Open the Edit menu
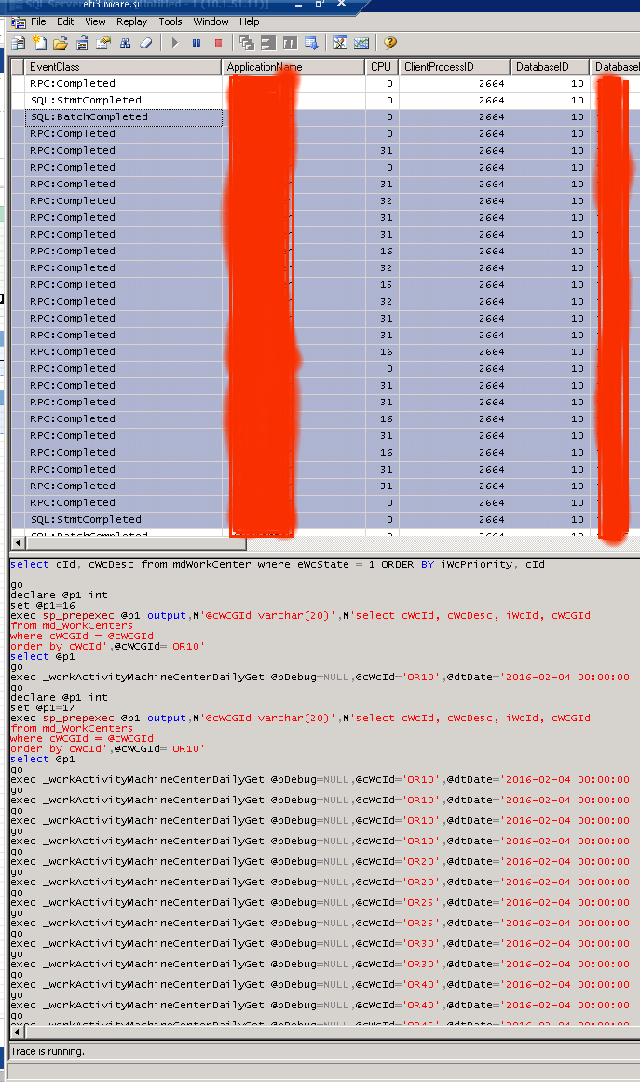 tap(65, 22)
